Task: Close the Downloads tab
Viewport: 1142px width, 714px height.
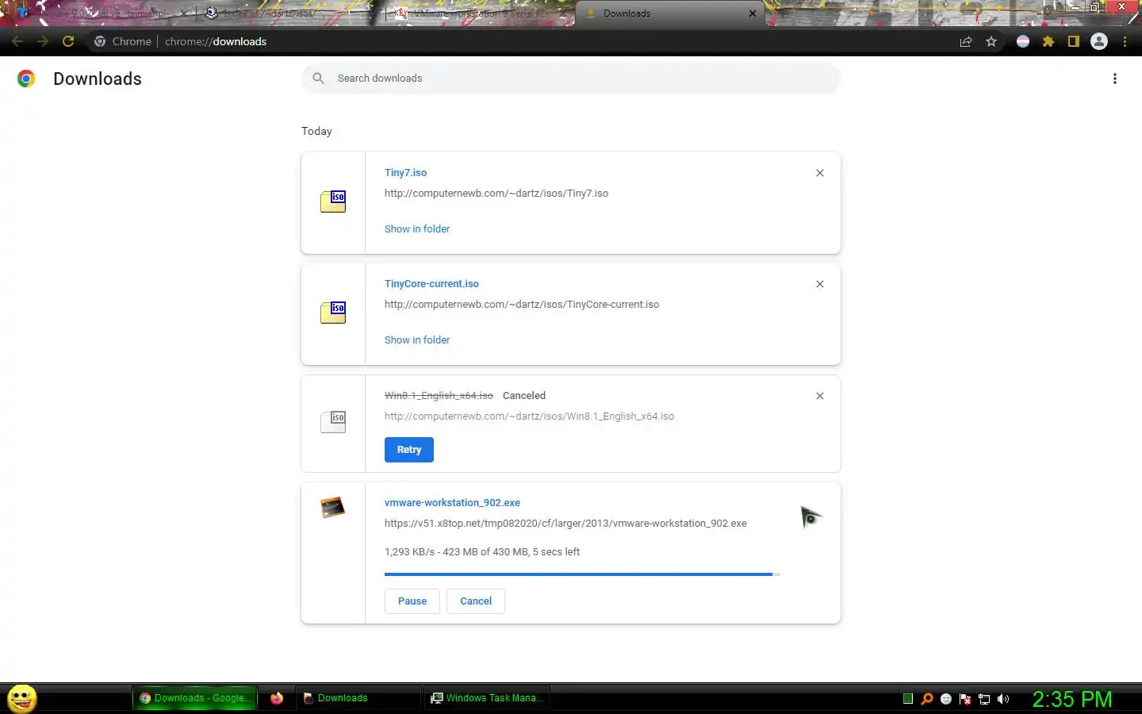Action: [753, 13]
